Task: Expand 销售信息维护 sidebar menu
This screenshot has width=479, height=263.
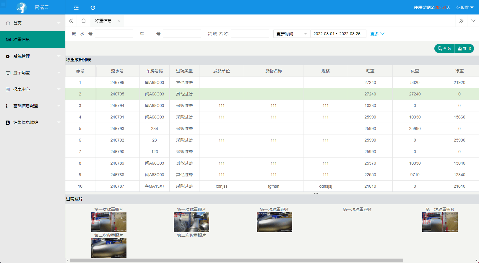Action: pos(33,122)
